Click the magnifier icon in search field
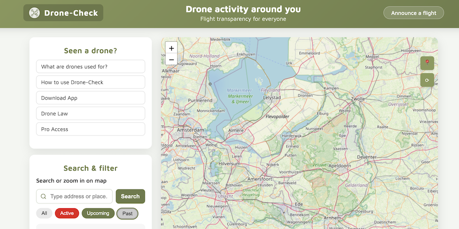The width and height of the screenshot is (459, 229). click(43, 196)
